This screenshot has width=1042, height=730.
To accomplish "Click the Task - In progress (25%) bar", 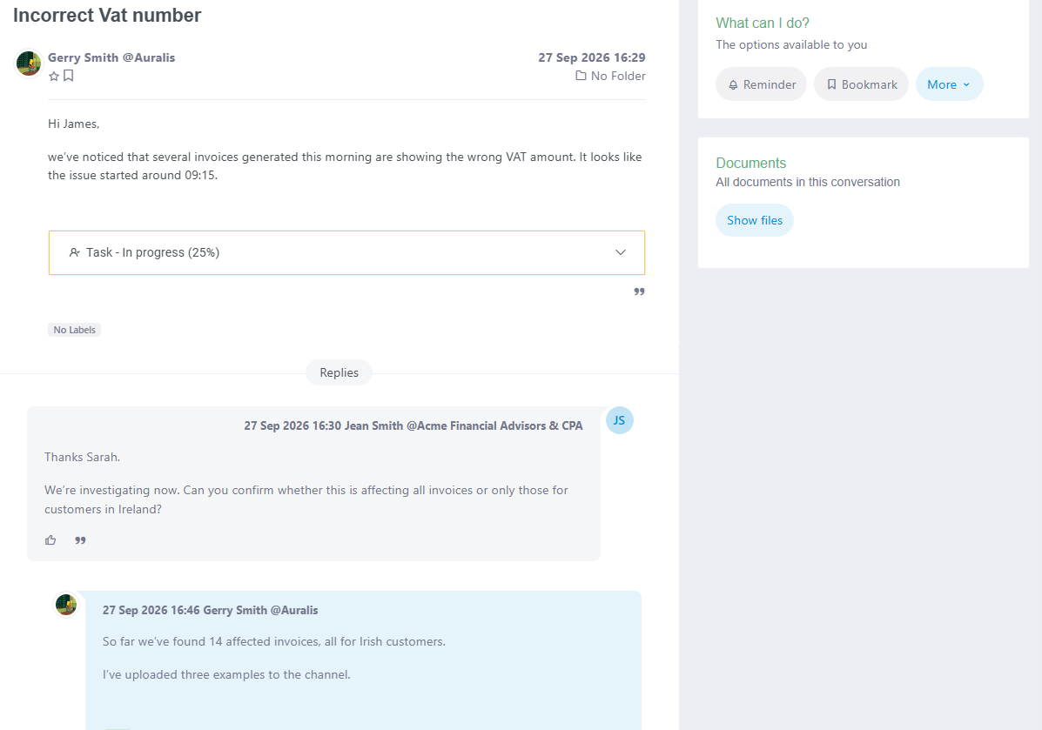I will tap(346, 252).
